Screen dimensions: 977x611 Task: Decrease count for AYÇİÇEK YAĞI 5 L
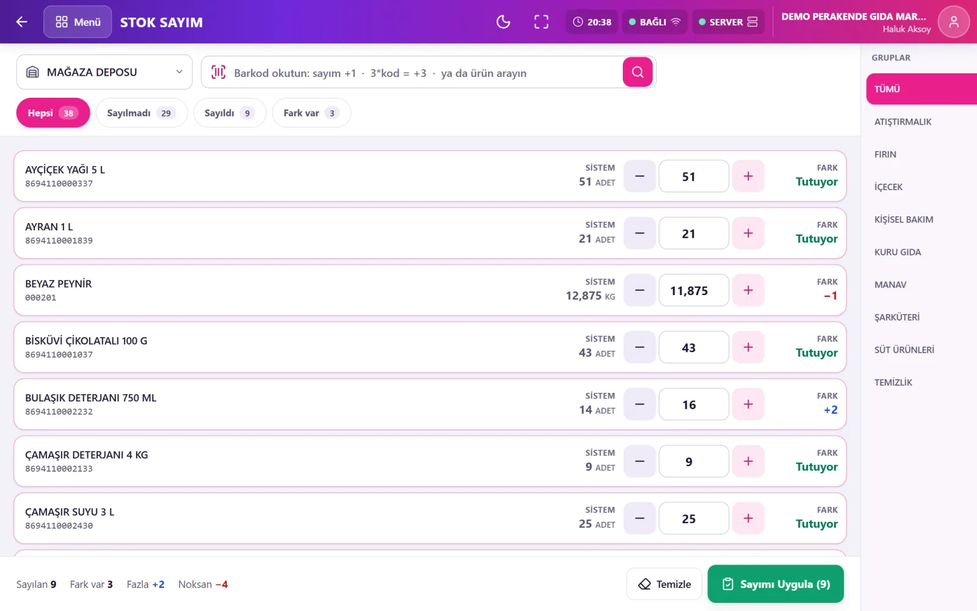(639, 176)
